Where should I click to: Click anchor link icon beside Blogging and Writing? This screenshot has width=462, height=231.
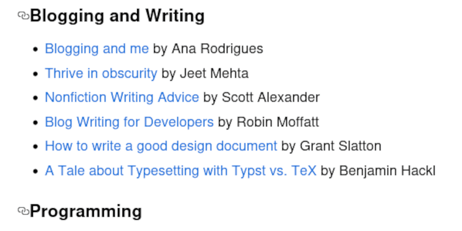tap(23, 16)
